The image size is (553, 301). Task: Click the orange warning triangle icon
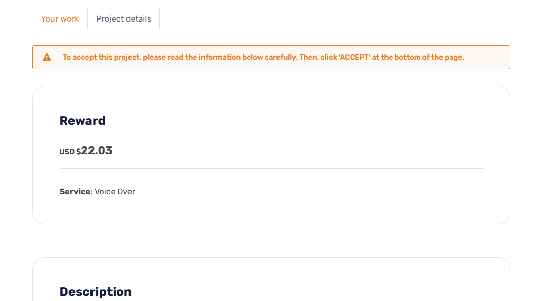pyautogui.click(x=47, y=58)
